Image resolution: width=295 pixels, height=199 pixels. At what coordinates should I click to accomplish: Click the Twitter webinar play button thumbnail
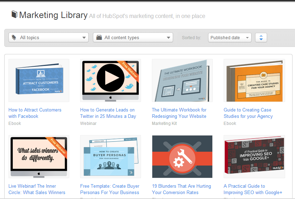111,80
